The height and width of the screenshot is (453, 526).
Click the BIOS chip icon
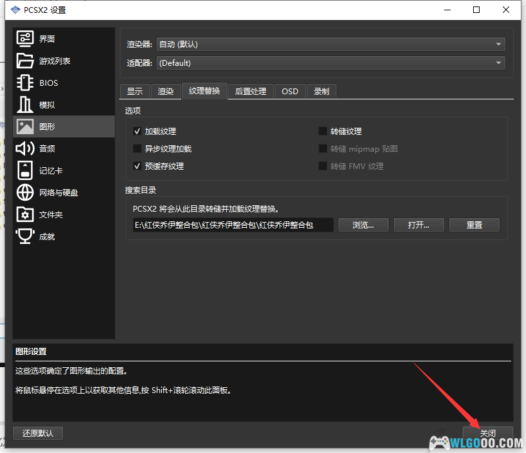point(25,83)
